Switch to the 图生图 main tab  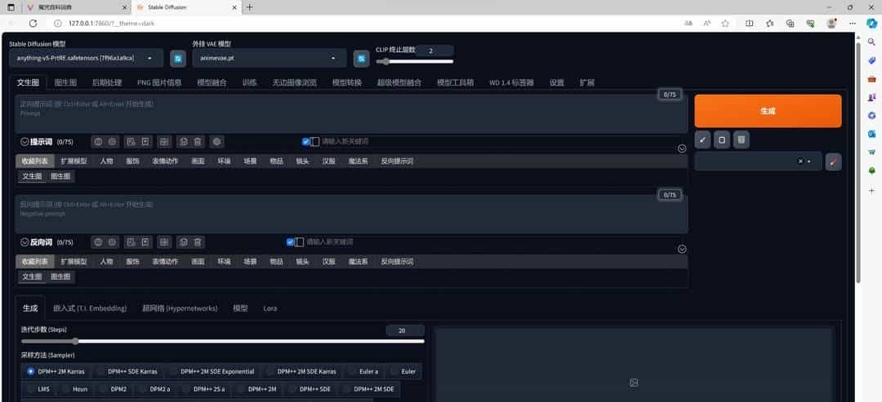(x=65, y=82)
